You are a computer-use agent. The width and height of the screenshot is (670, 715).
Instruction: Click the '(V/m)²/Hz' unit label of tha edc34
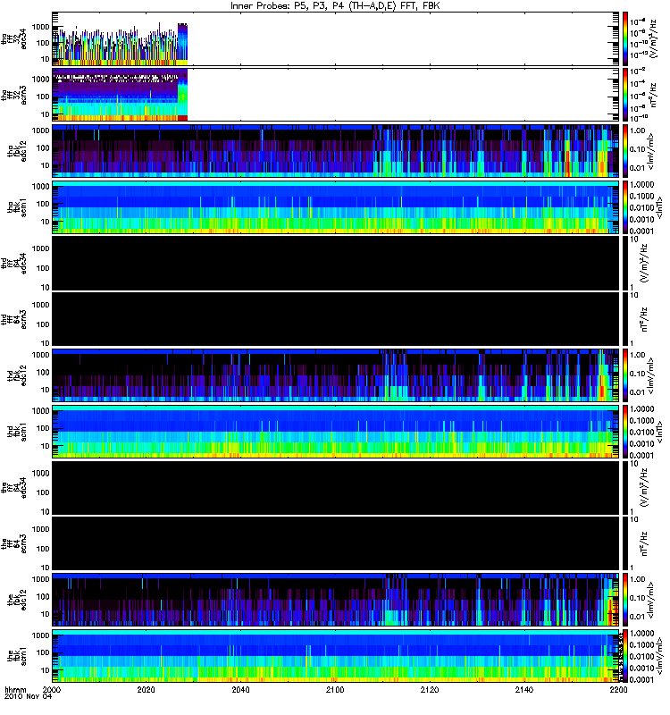(653, 38)
